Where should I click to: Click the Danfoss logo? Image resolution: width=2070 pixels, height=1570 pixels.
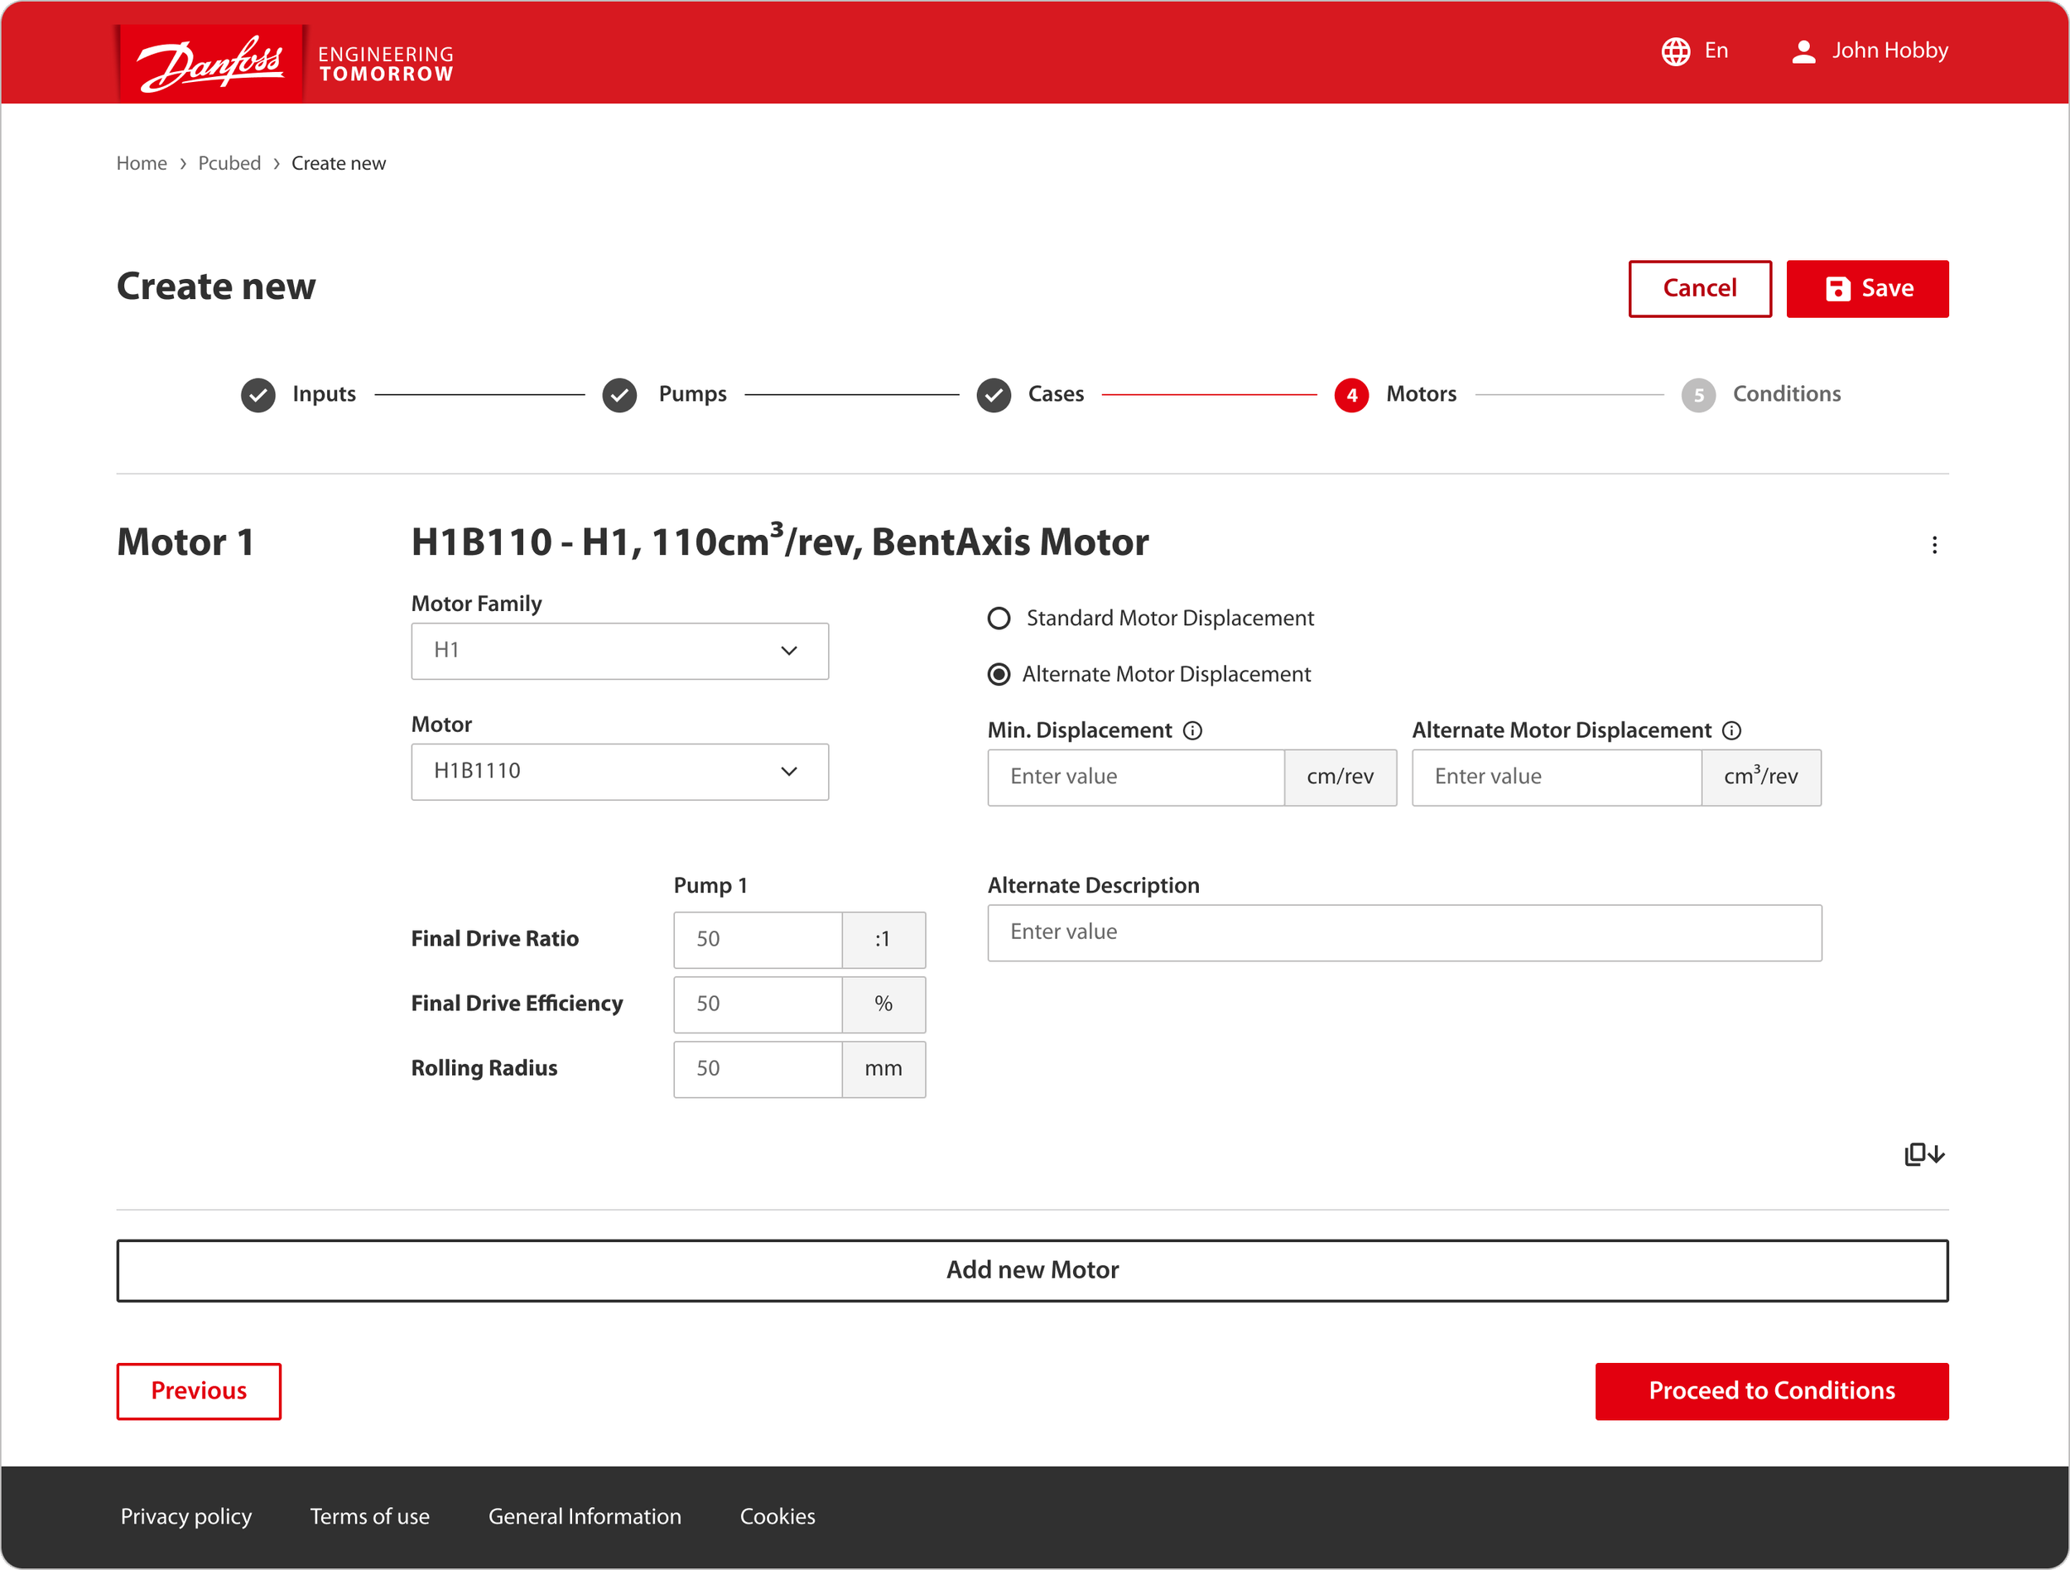pos(210,63)
